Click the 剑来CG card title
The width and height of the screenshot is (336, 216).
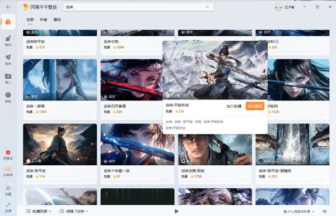coord(273,41)
